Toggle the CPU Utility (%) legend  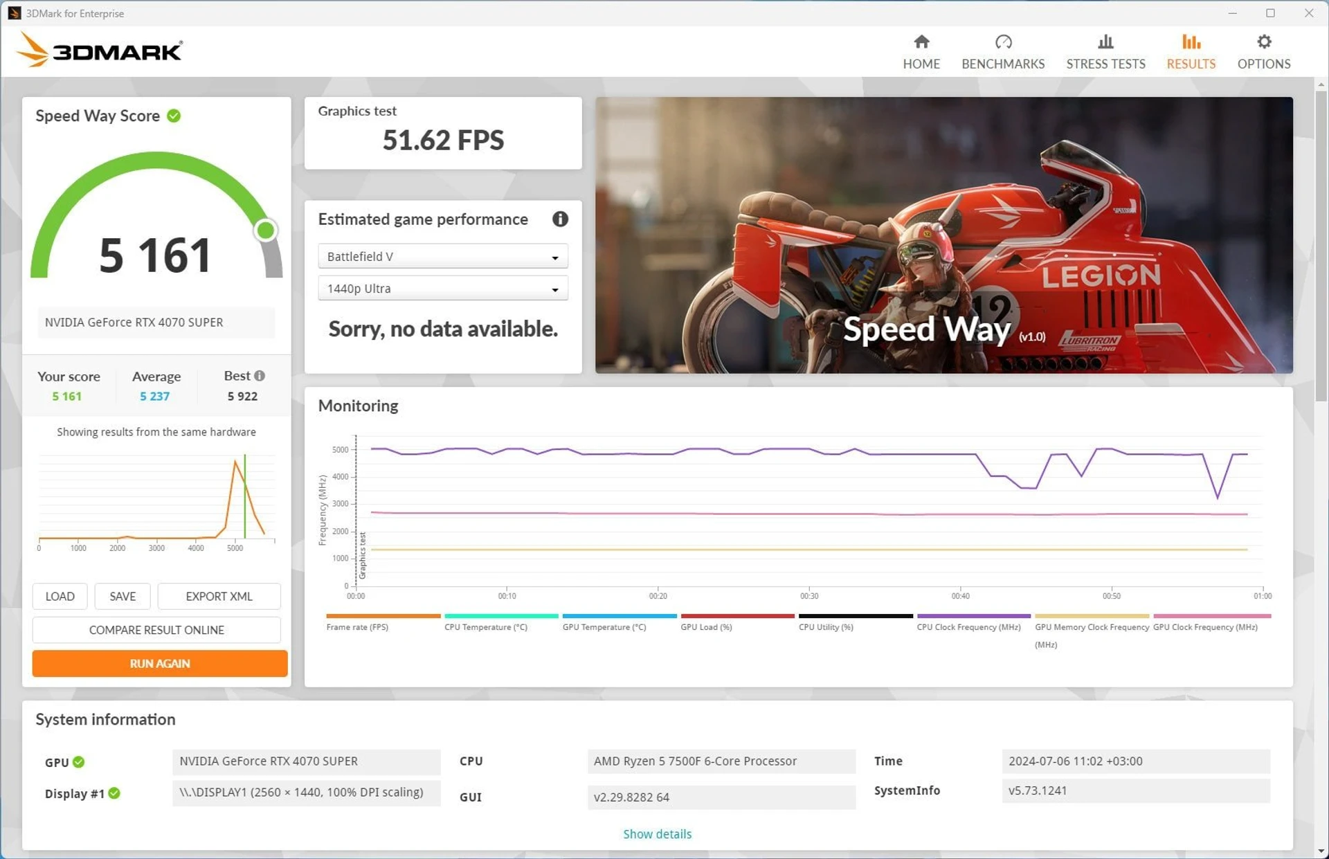pos(856,622)
